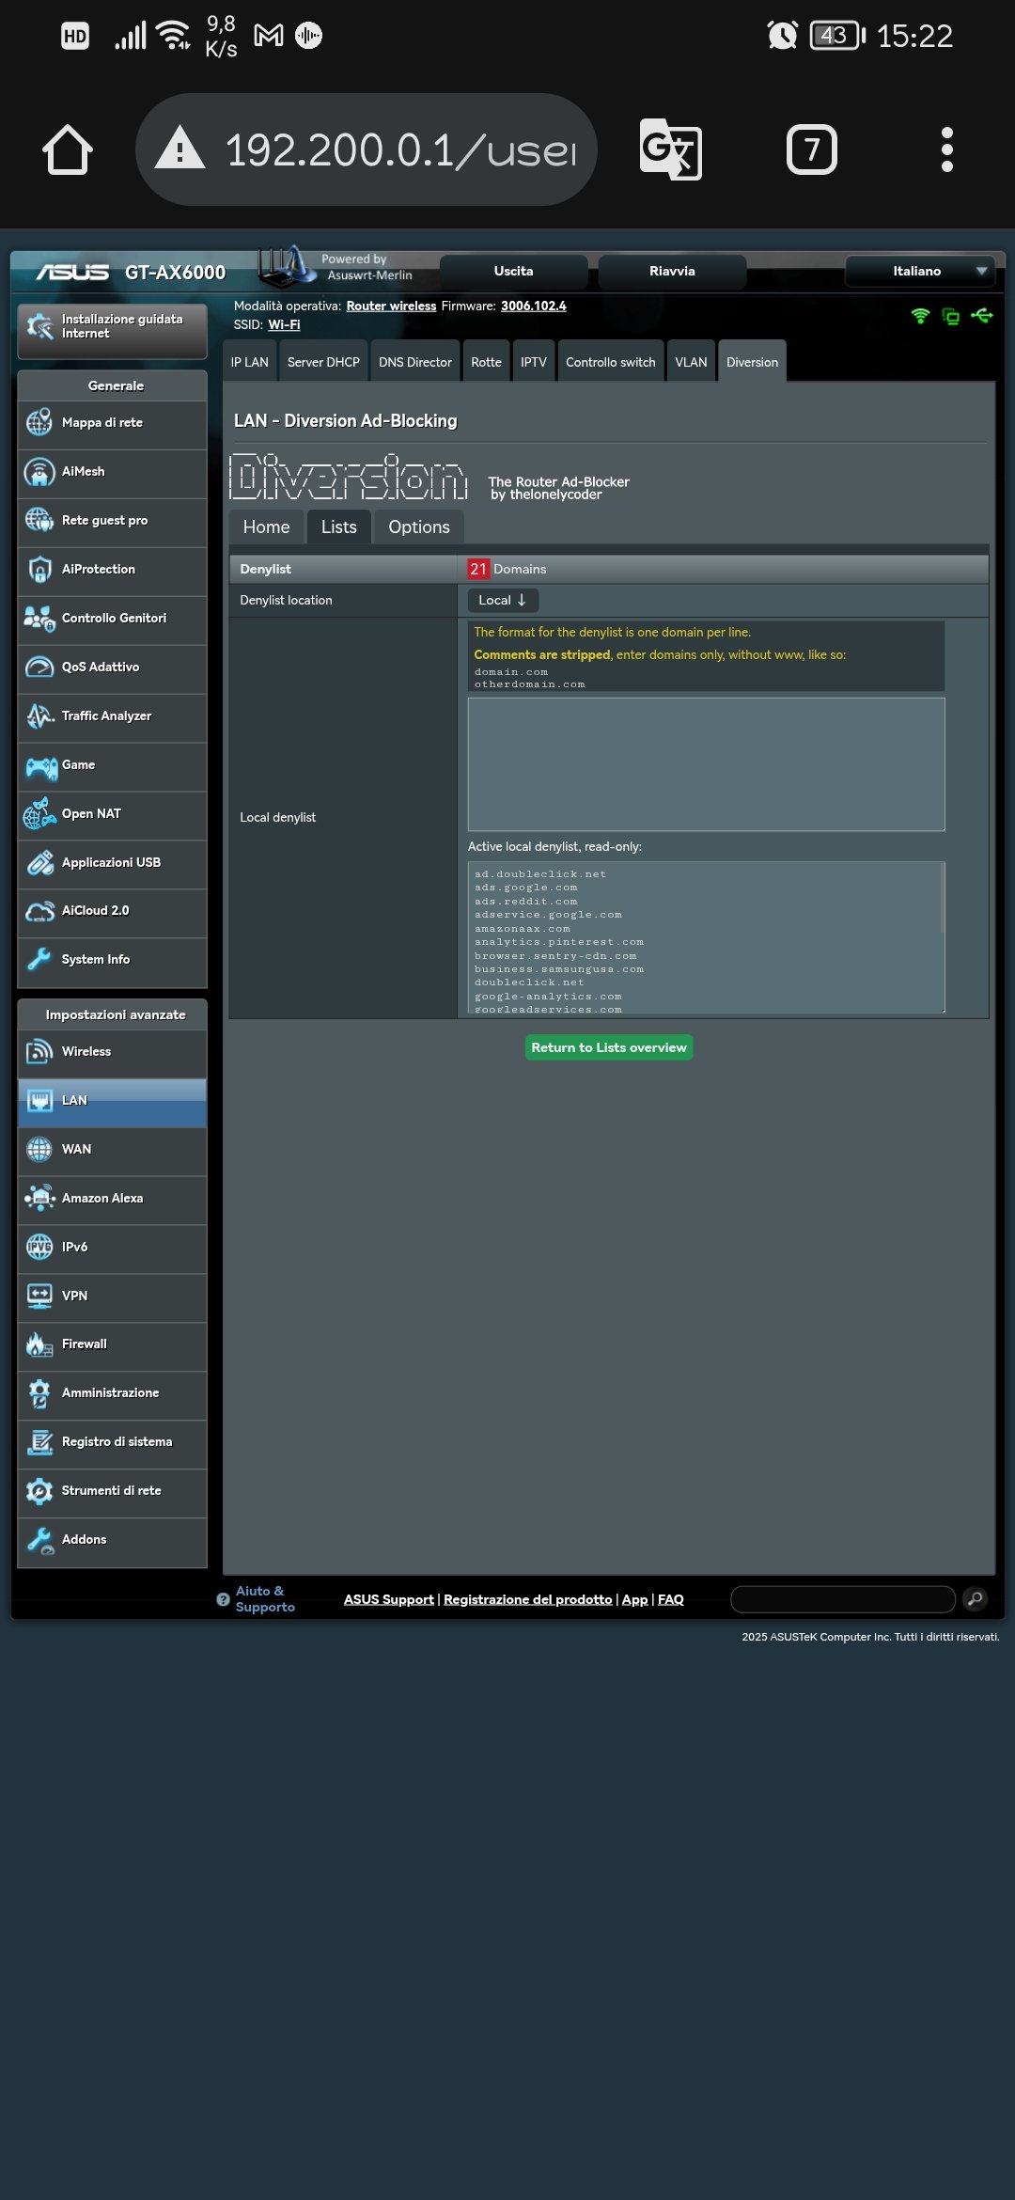Click the green Wi-Fi status icon
The image size is (1015, 2200).
pos(920,316)
